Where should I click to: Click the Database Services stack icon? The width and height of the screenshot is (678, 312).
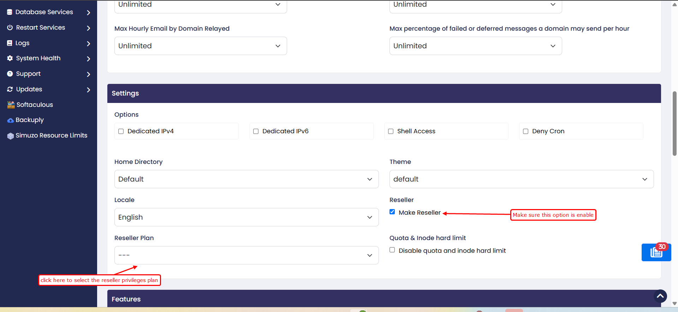[10, 12]
